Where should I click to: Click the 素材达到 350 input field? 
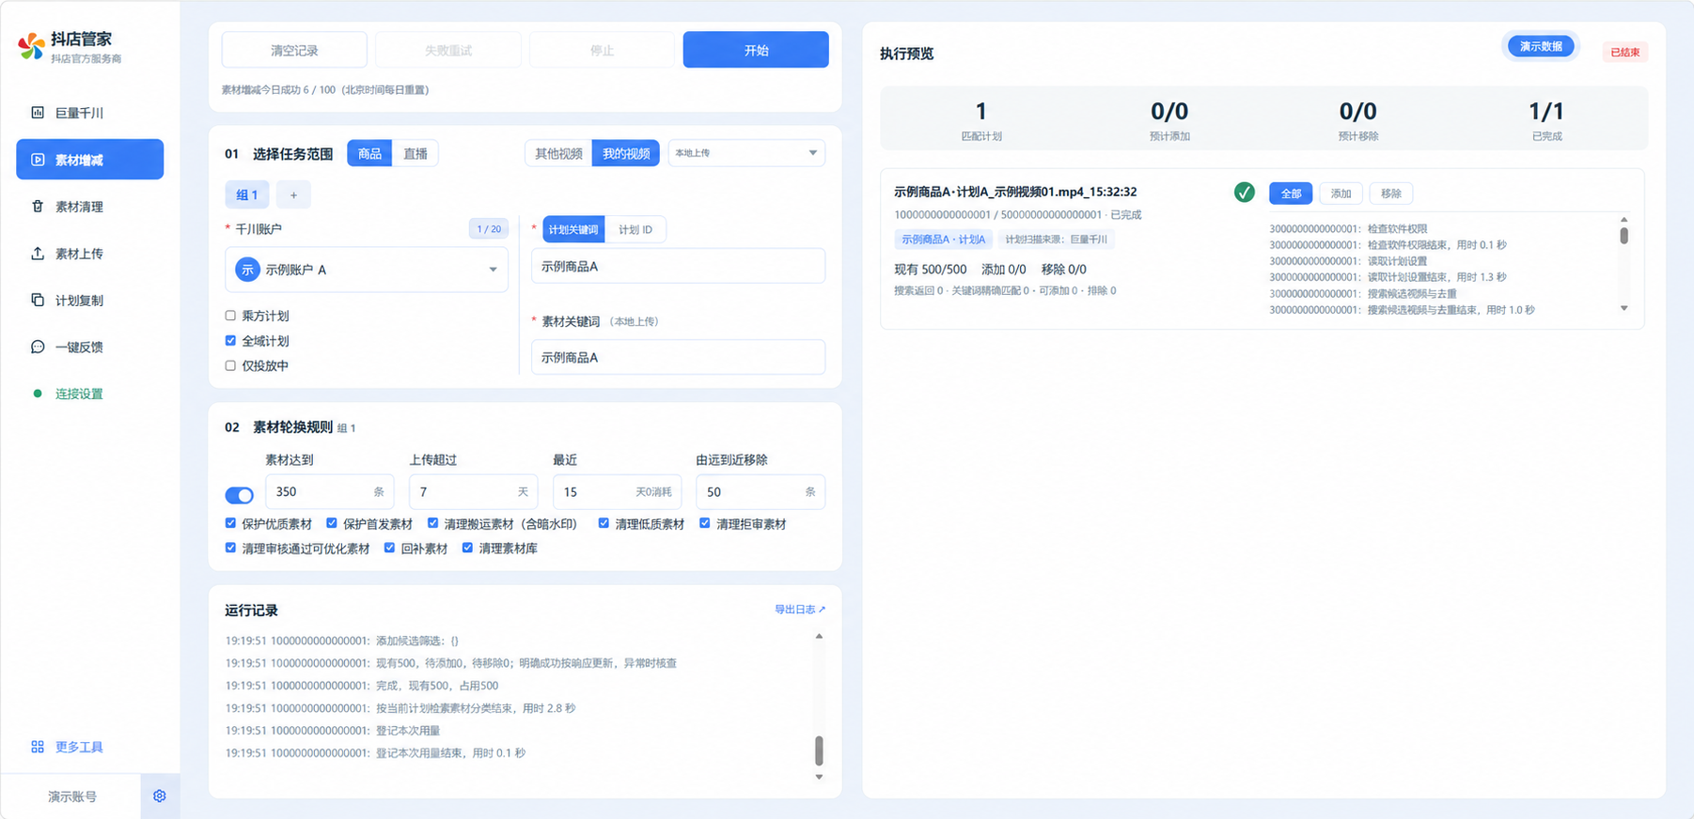click(330, 492)
